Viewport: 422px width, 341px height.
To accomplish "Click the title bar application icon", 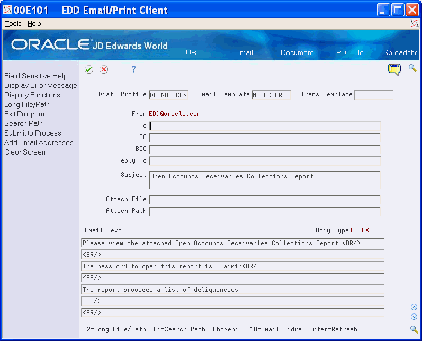I will [7, 10].
